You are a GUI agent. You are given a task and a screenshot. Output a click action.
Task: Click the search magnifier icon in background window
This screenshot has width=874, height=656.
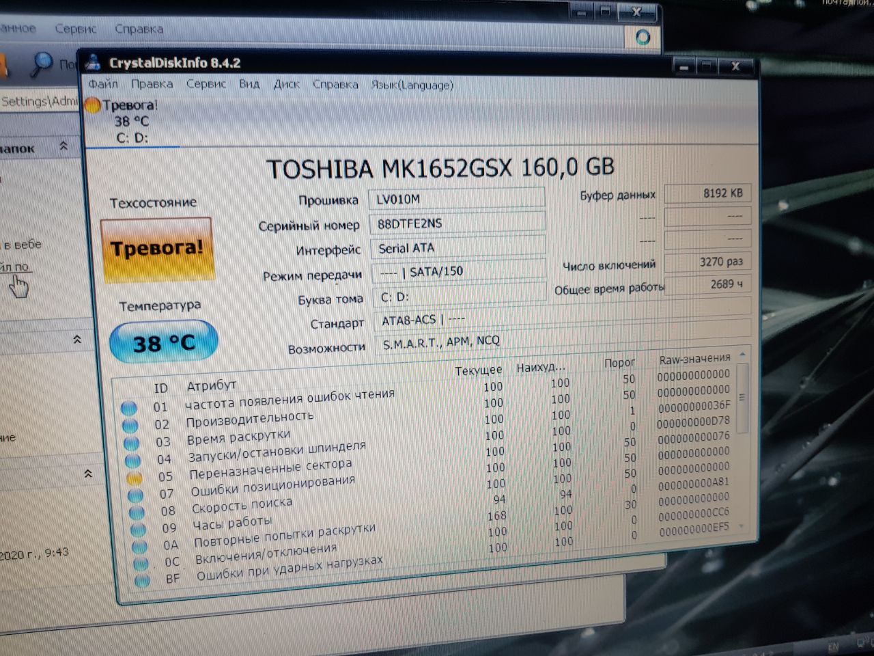point(42,63)
